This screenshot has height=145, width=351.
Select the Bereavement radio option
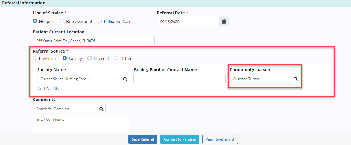[62, 21]
